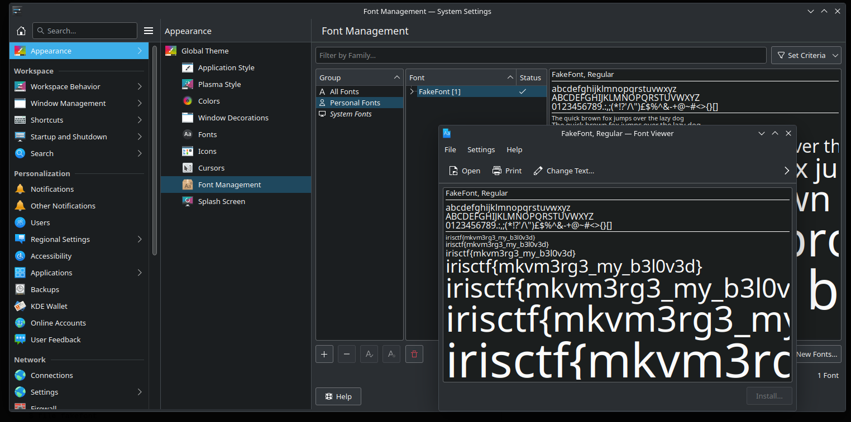Expand the Shortcuts chevron
Screen dimensions: 851x422
pos(140,120)
